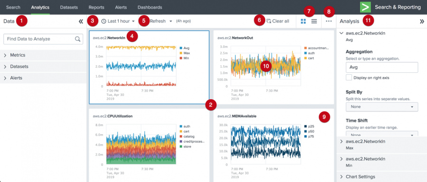The height and width of the screenshot is (182, 427).
Task: Click the Clear all button
Action: point(278,21)
